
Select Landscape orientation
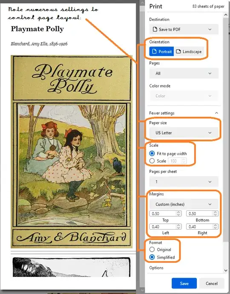coord(189,51)
